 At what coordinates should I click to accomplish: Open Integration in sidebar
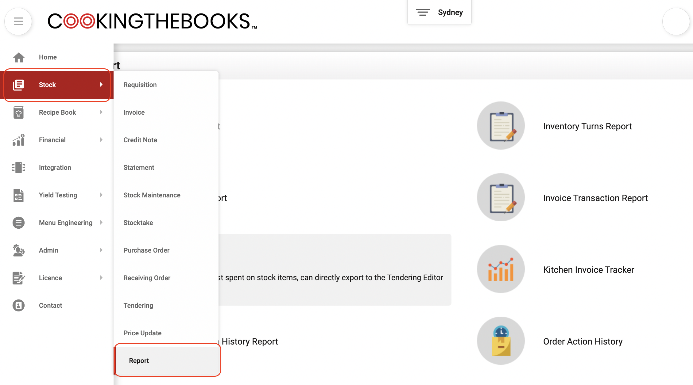pyautogui.click(x=57, y=168)
